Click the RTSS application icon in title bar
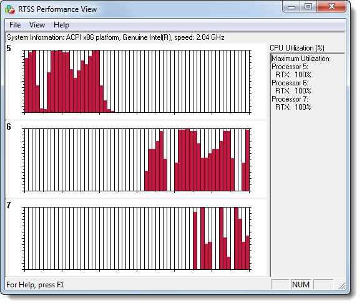Screen dimensions: 362x306 [10, 9]
